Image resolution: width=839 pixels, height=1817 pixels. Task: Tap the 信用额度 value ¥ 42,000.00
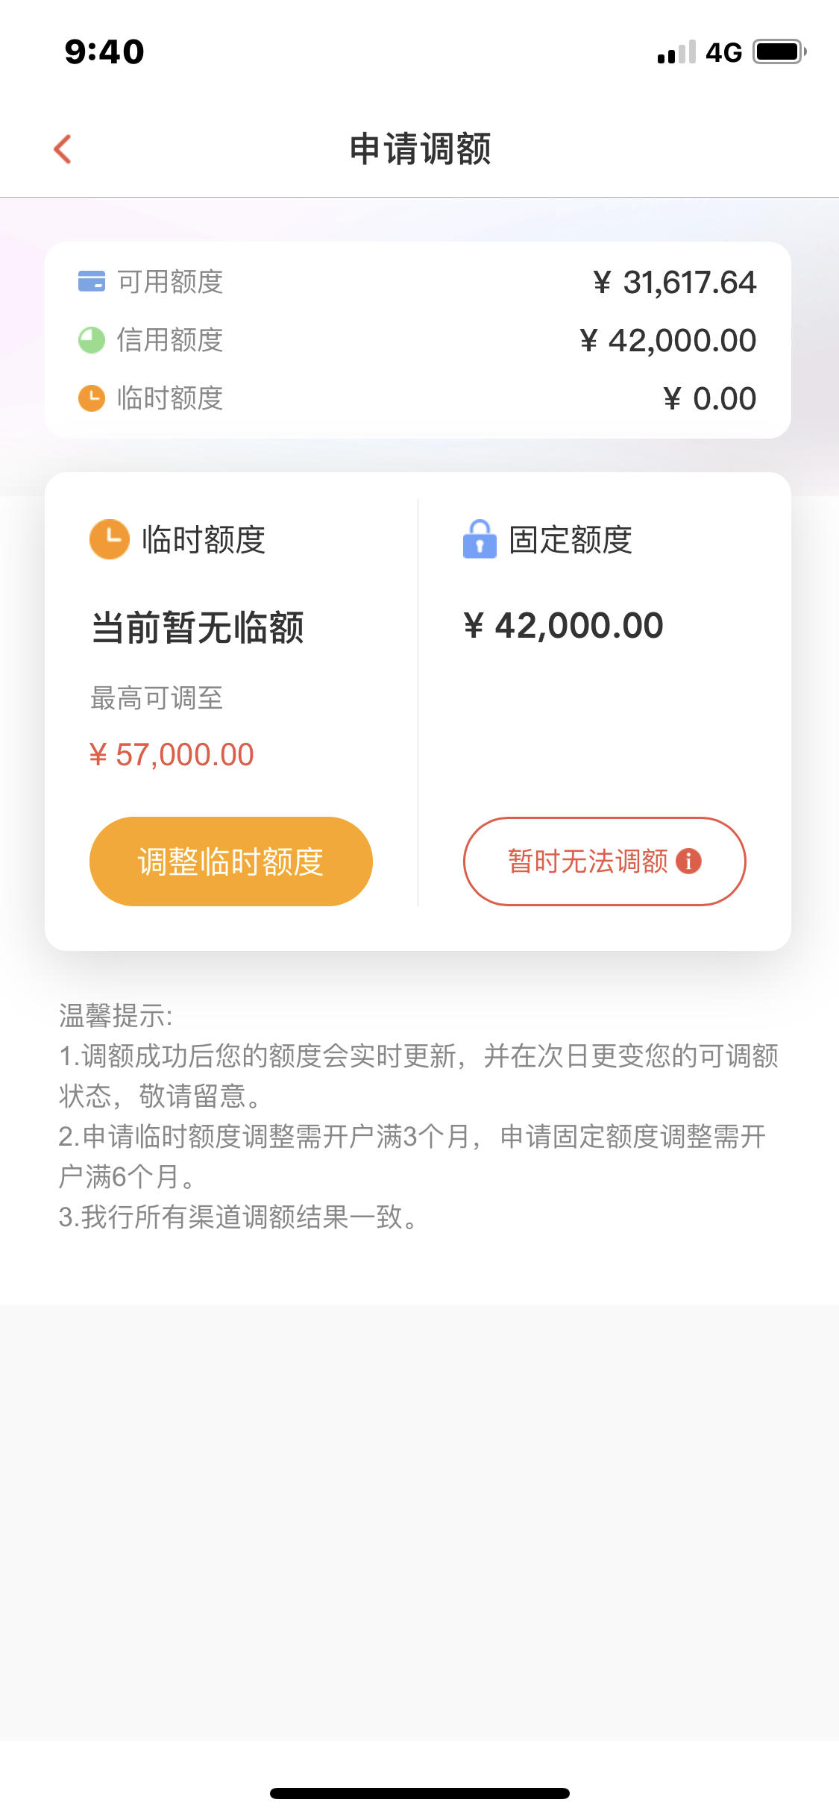point(668,341)
